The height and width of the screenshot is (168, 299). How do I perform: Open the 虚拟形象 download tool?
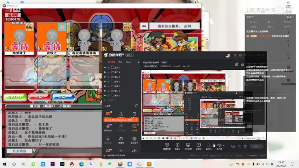108,140
